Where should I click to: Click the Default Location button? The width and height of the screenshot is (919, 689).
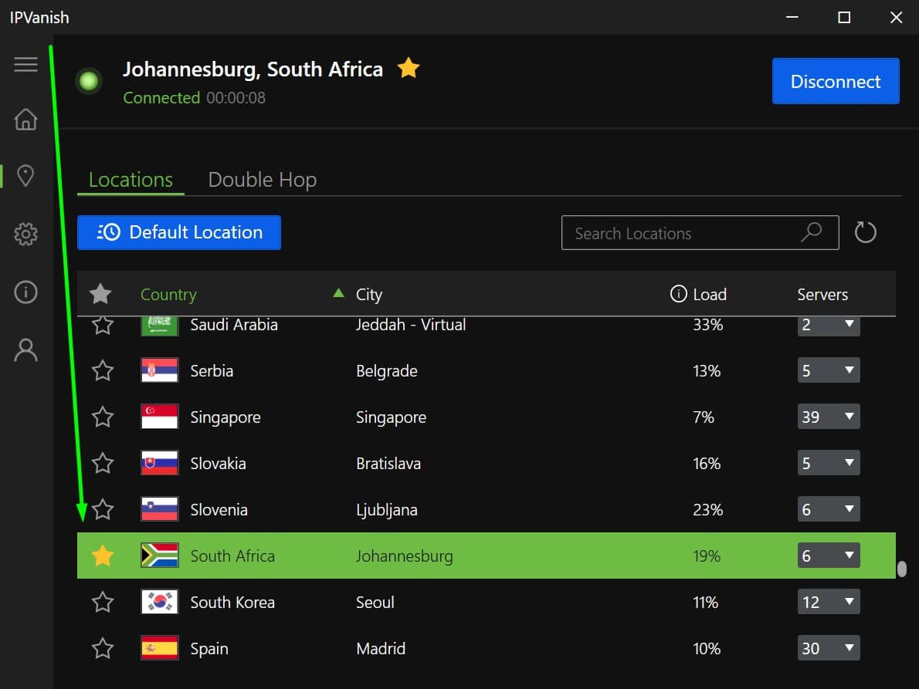coord(179,232)
